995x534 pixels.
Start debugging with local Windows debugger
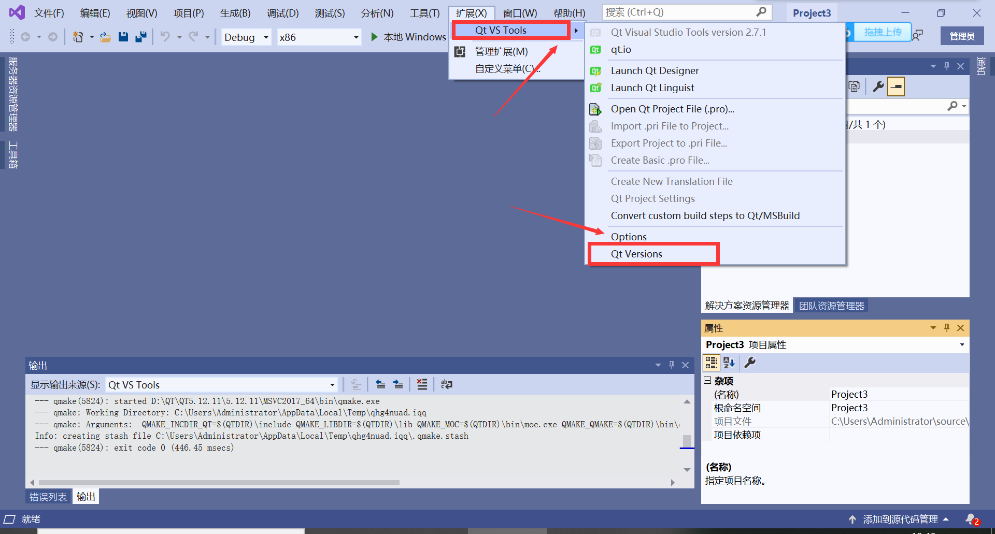408,37
